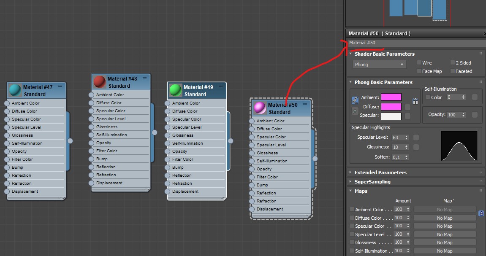Collapse the Maps rollout

[350, 191]
